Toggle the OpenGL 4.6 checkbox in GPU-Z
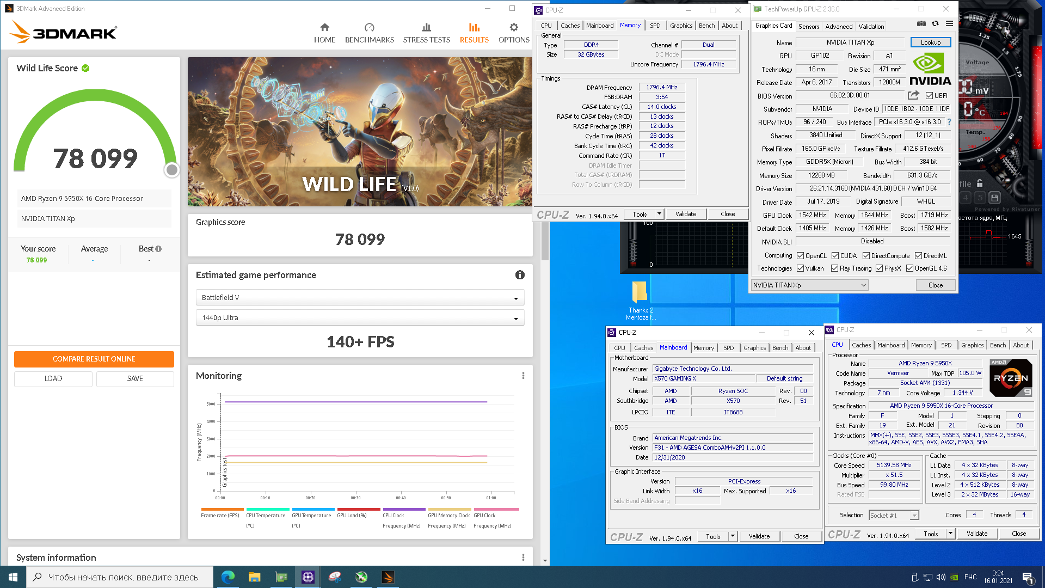Viewport: 1045px width, 588px height. [909, 268]
